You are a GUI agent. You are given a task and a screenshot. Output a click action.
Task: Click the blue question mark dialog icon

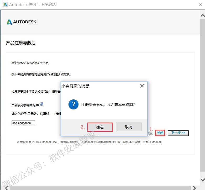73,104
